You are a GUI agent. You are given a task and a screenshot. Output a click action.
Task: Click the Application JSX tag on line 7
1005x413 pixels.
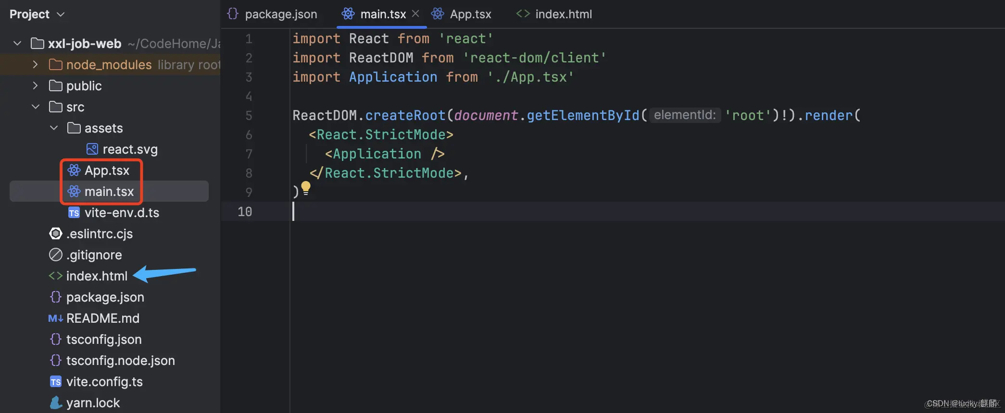[x=385, y=154]
